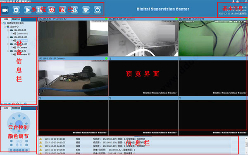
Task: Click the PTZ speed dot slider row
Action: 19,150
